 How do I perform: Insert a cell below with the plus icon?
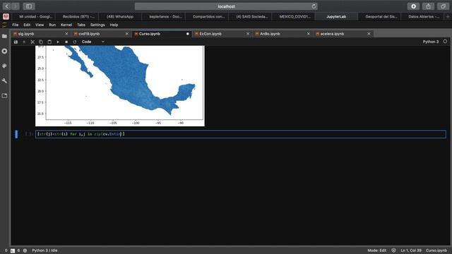click(24, 42)
